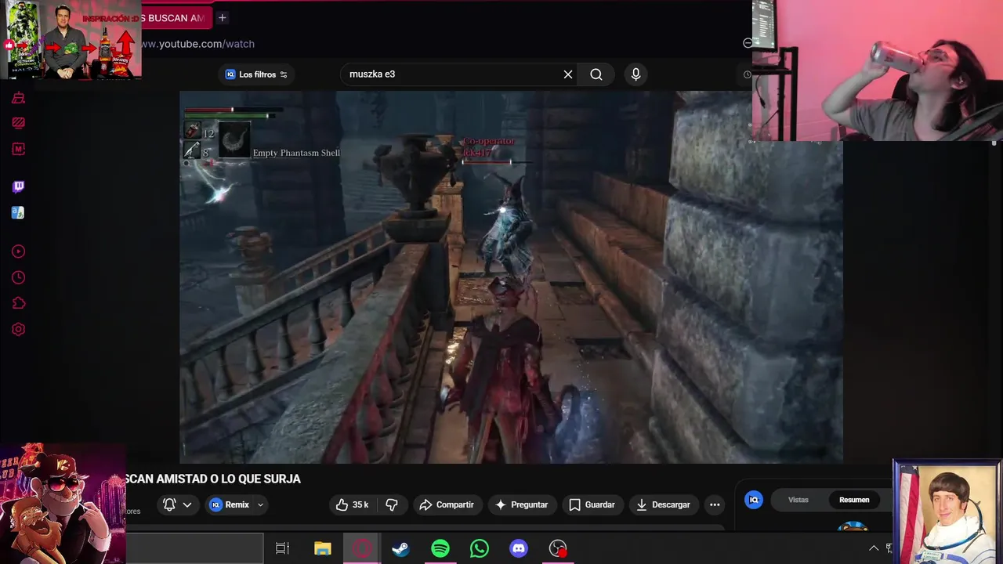Open the GX Cleaner sidebar icon

click(18, 98)
